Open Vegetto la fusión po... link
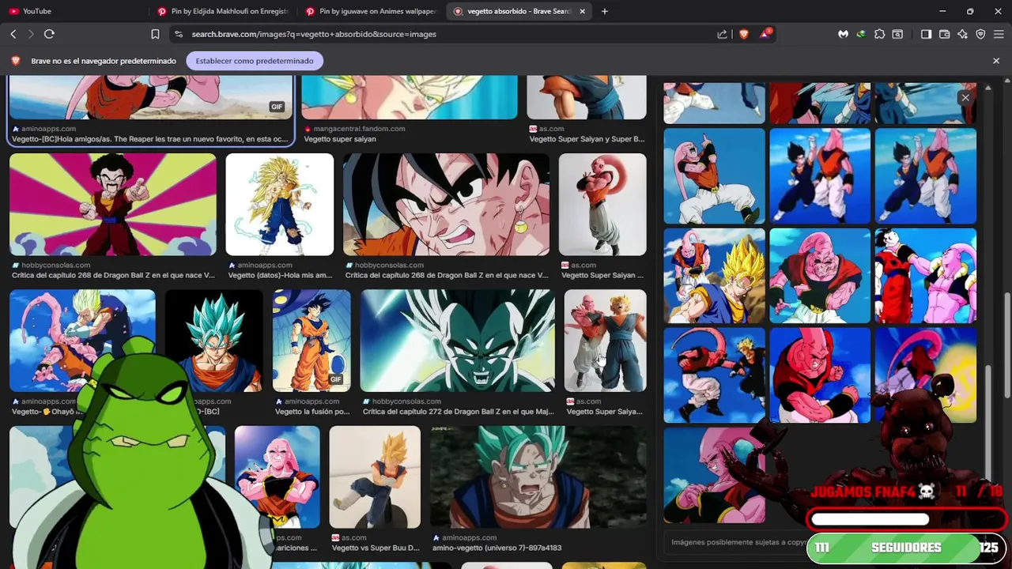Image resolution: width=1012 pixels, height=569 pixels. 312,412
